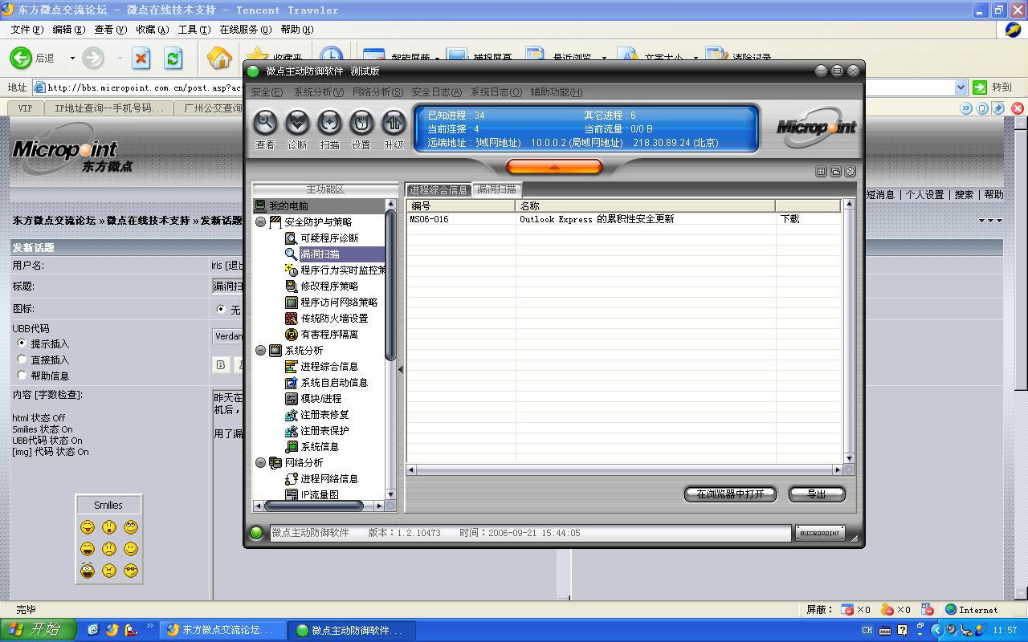Click the green go arrow beside 转到
1028x642 pixels.
[x=980, y=87]
